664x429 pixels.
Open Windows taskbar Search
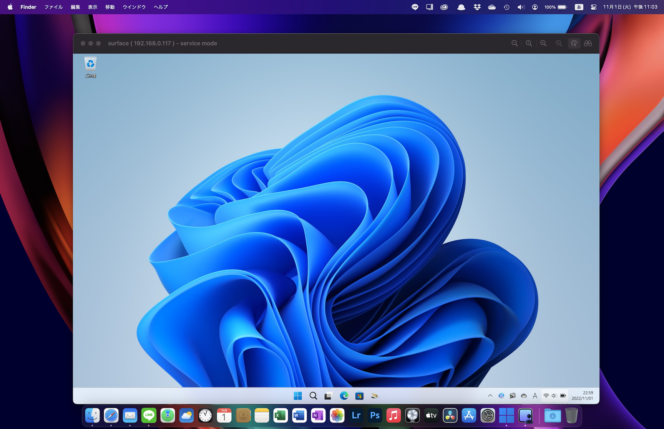click(313, 396)
